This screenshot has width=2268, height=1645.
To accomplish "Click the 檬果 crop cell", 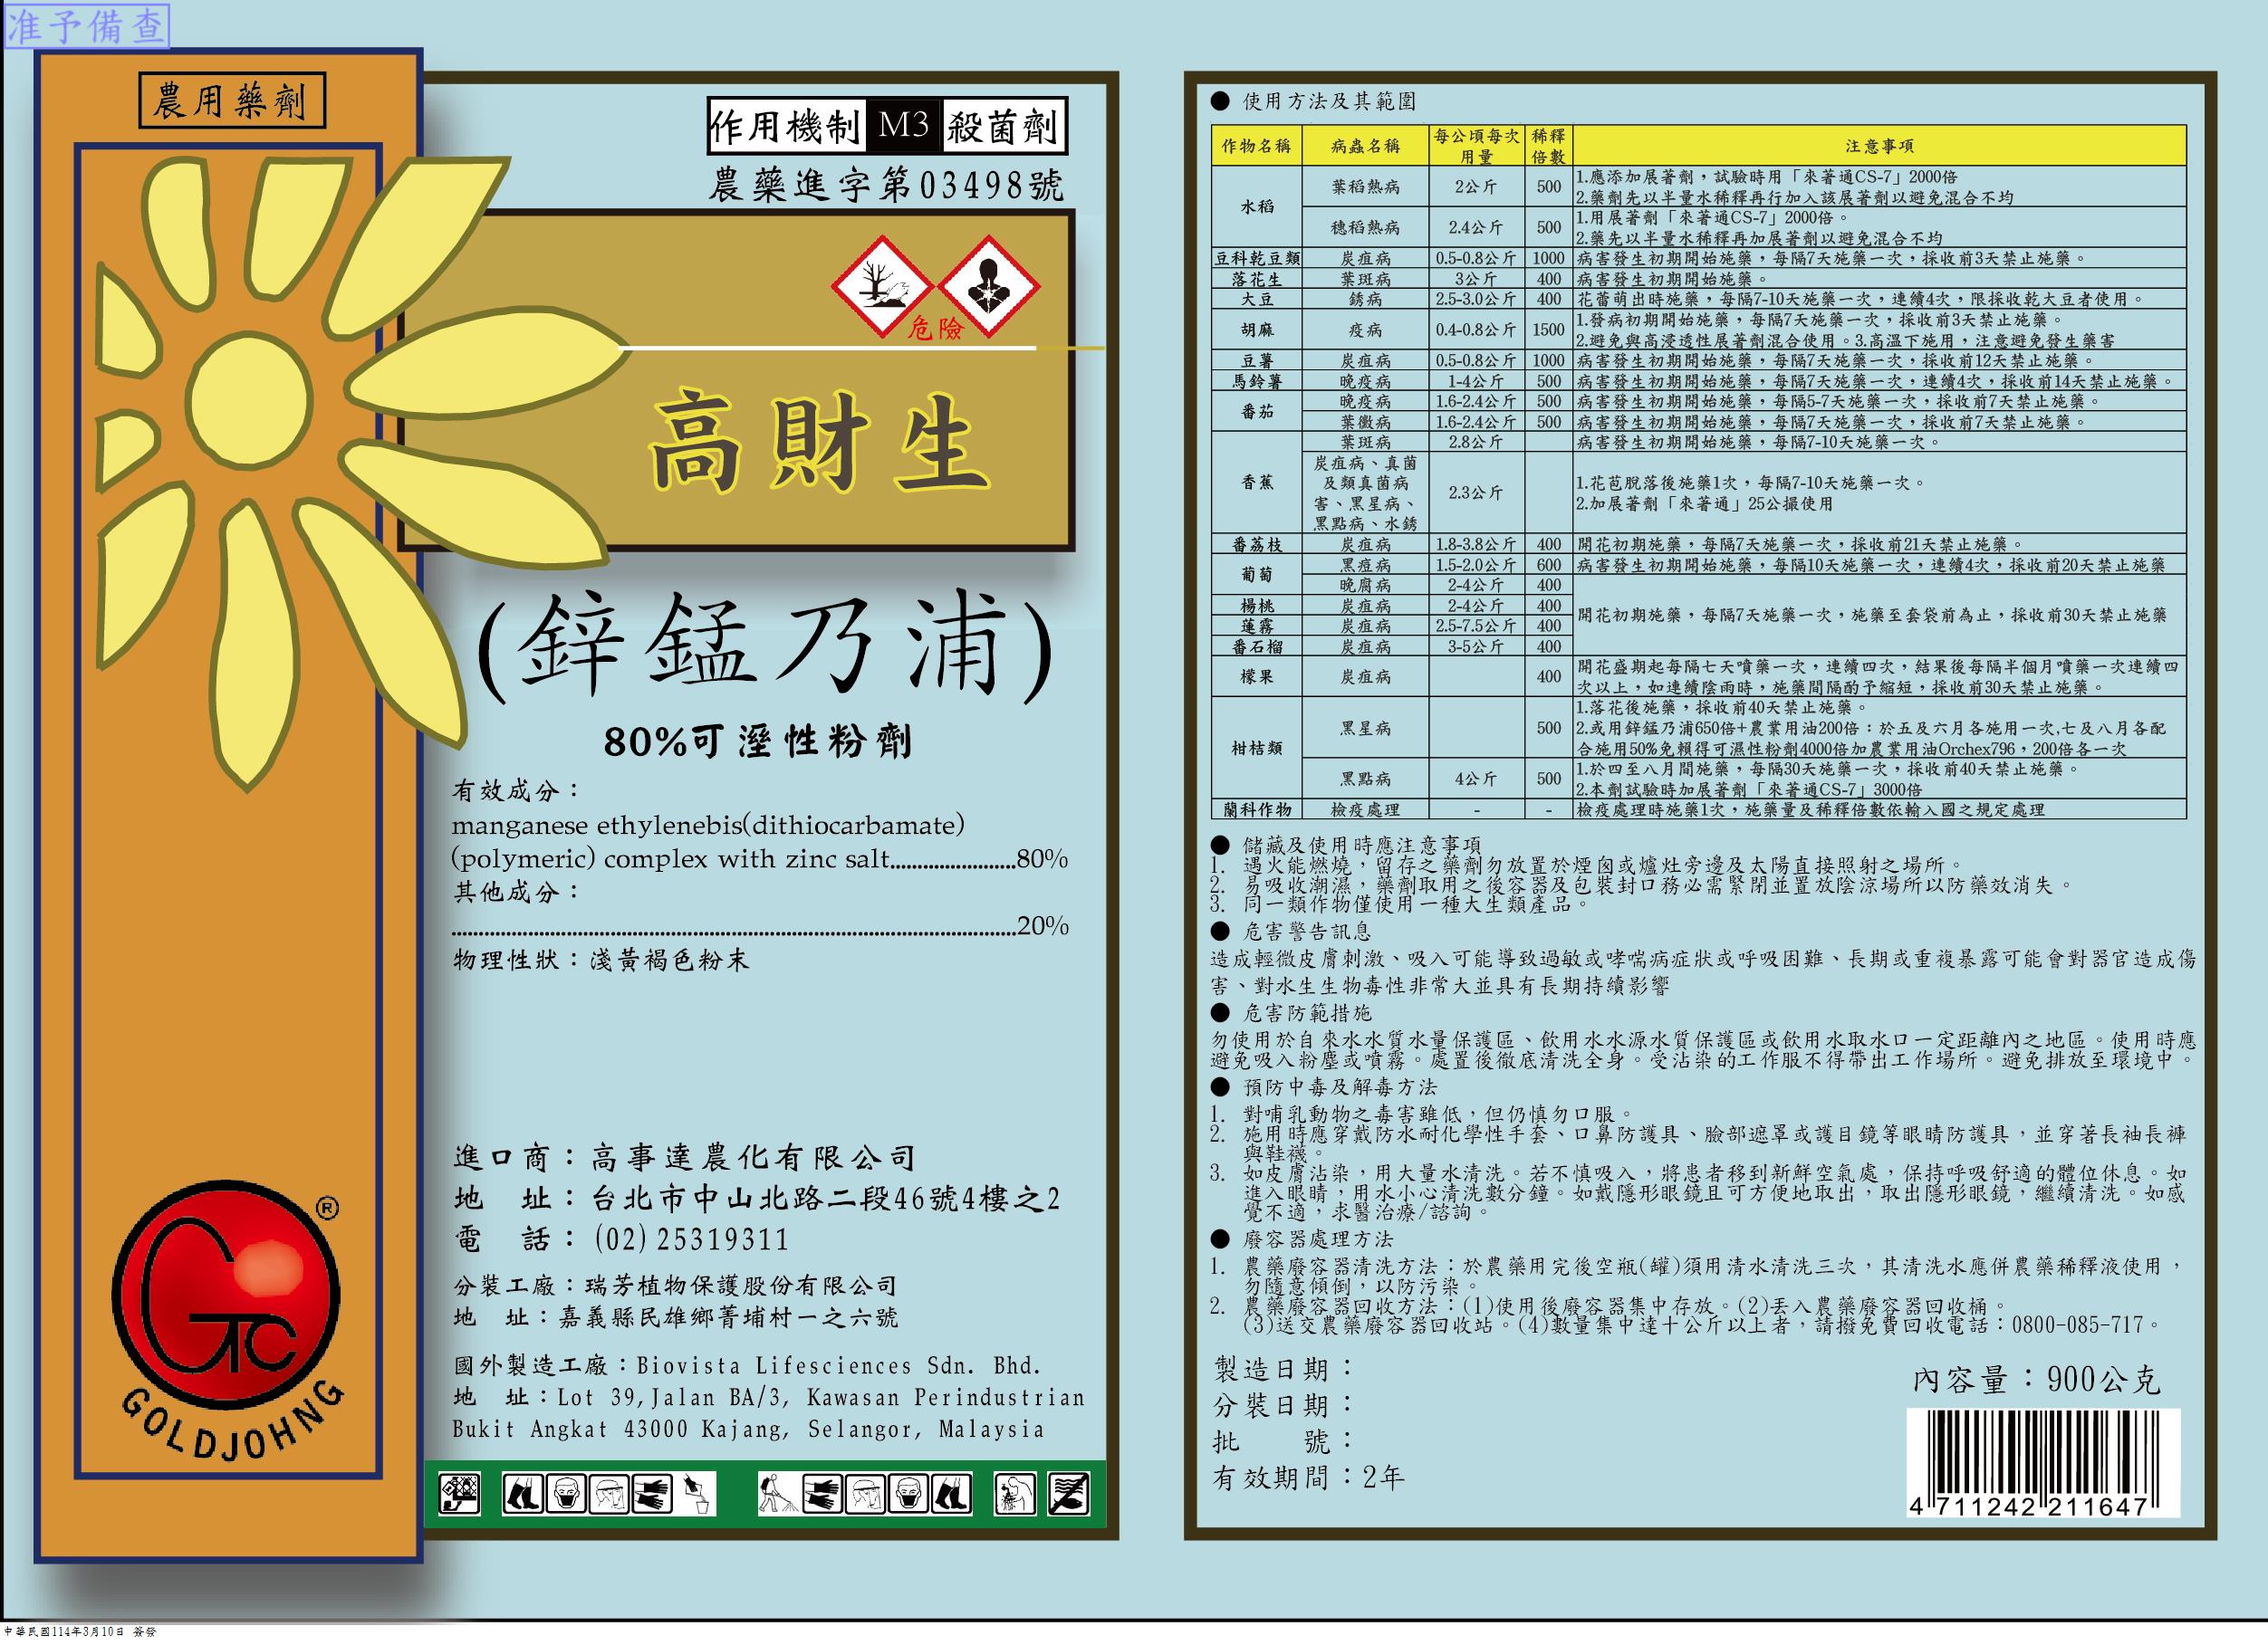I will tap(1257, 676).
